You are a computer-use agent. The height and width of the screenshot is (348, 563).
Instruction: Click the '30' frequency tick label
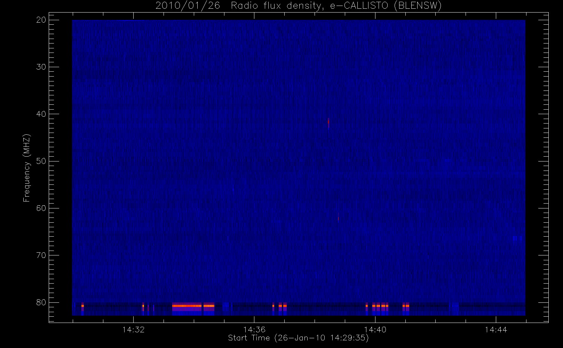(41, 67)
